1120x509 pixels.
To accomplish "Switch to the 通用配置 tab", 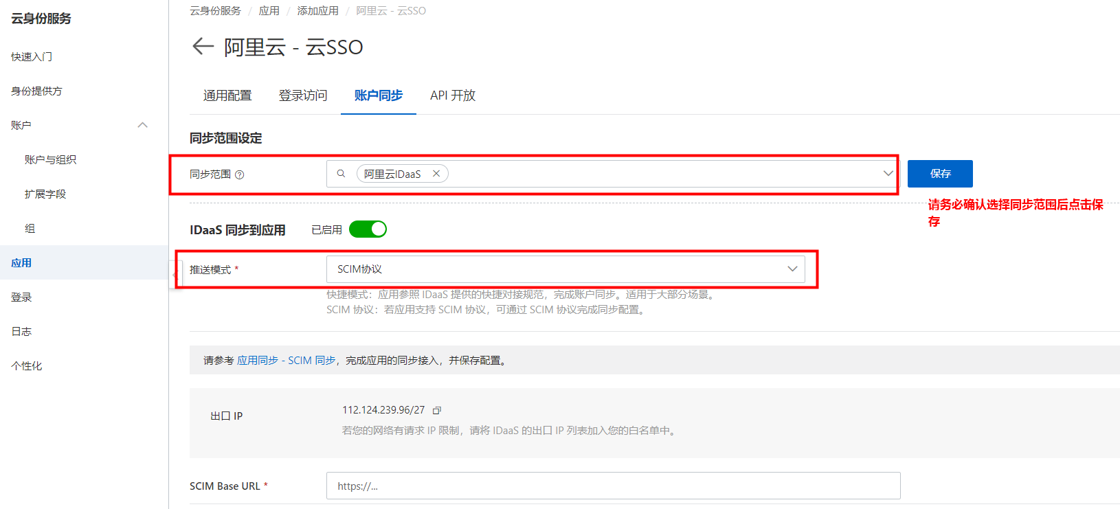I will point(227,95).
